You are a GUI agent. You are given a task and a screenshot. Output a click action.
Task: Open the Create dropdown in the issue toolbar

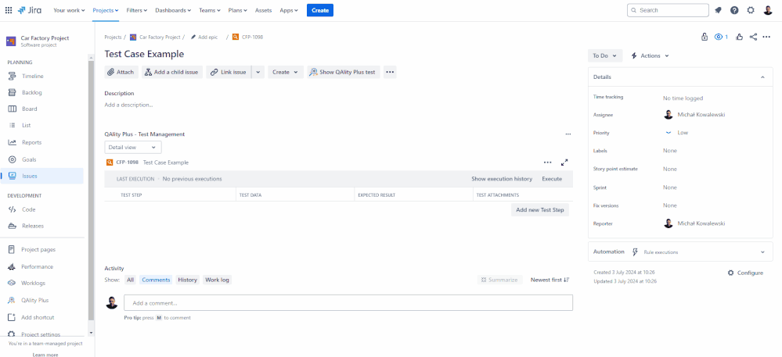point(286,72)
